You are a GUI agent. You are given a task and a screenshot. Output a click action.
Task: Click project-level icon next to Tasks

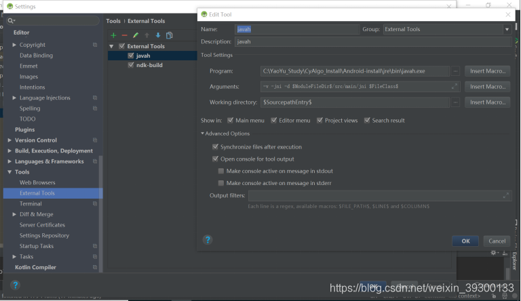click(95, 257)
